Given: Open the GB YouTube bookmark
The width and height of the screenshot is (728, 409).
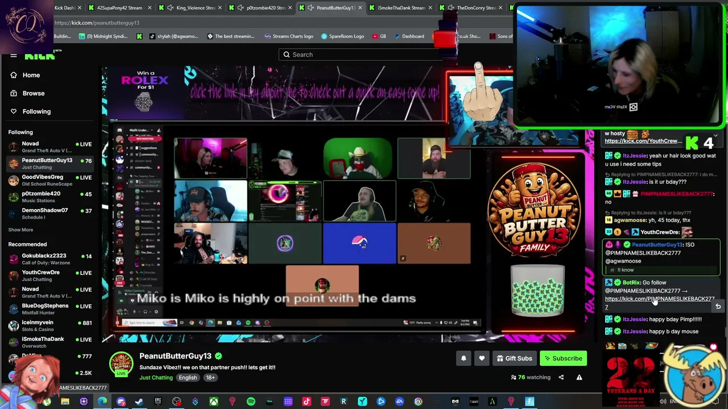Looking at the screenshot, I should (378, 36).
